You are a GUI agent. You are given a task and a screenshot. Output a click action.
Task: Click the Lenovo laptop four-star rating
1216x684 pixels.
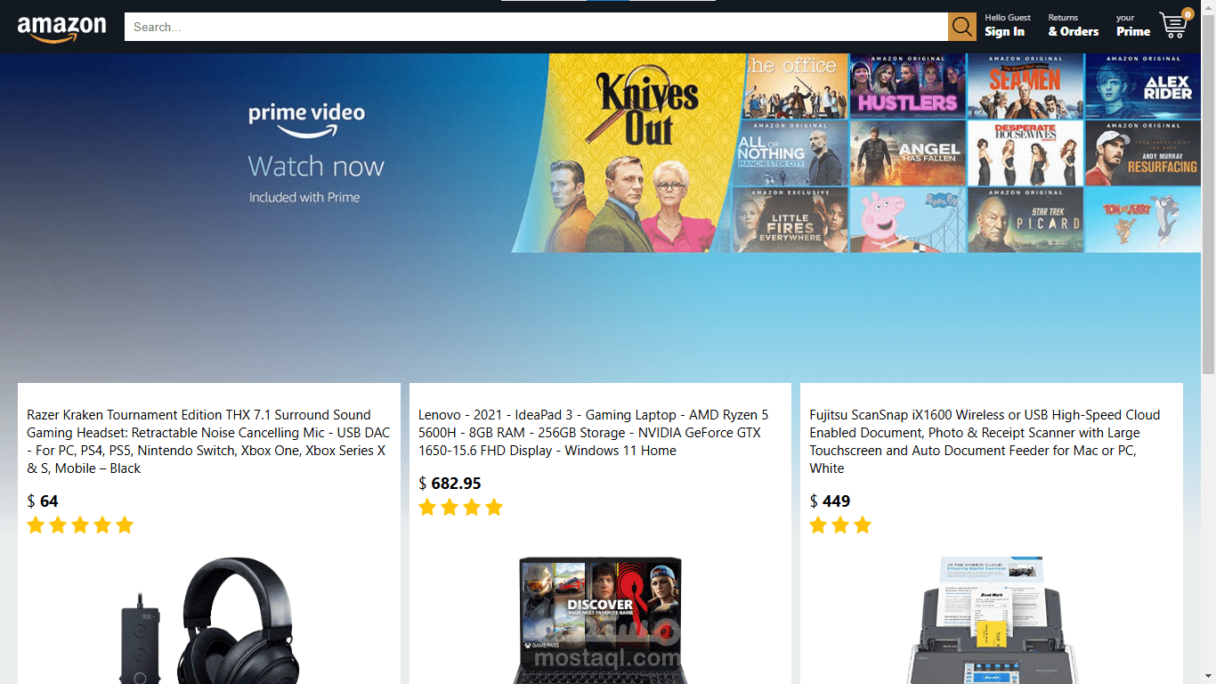[x=461, y=508]
